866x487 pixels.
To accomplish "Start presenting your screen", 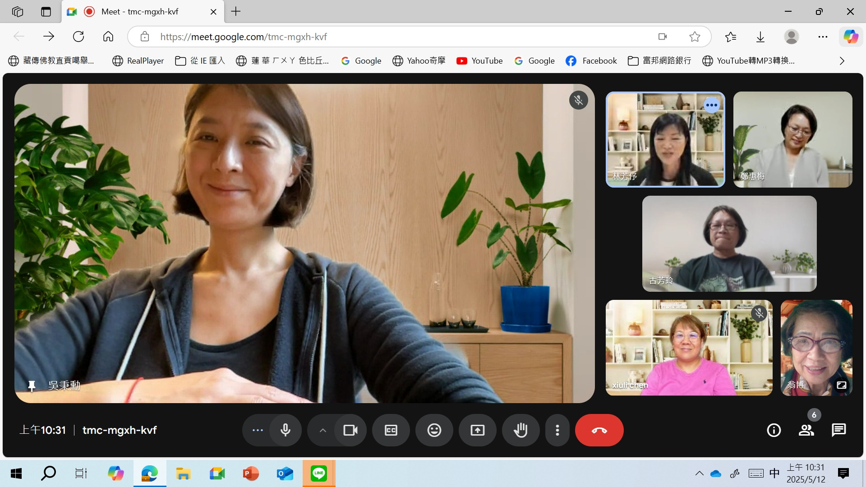I will pos(477,430).
